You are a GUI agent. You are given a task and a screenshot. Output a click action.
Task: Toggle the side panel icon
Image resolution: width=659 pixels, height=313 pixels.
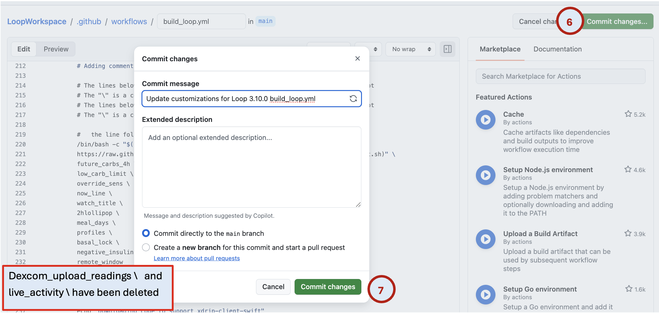(447, 49)
